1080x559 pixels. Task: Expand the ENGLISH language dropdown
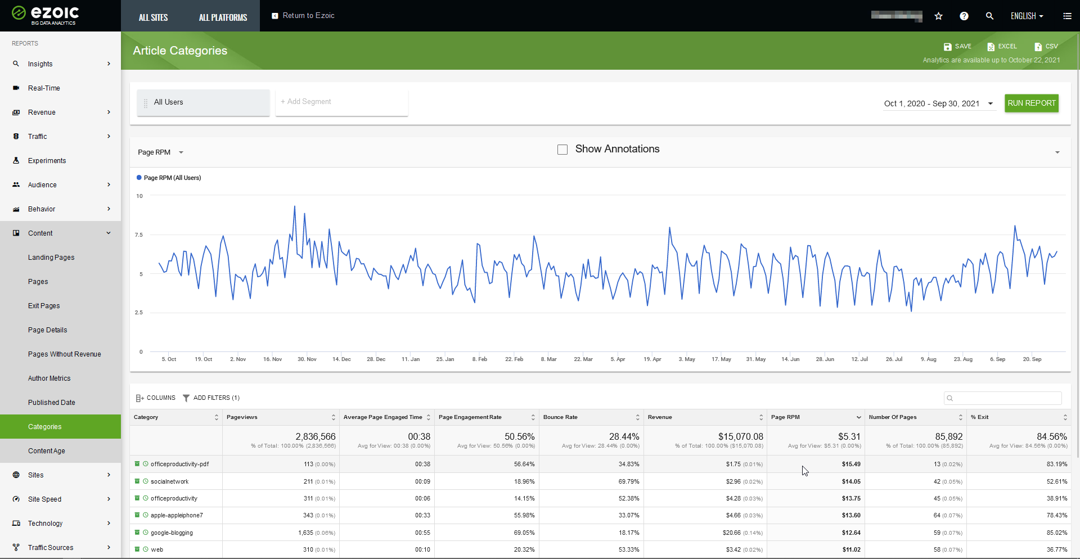point(1027,16)
